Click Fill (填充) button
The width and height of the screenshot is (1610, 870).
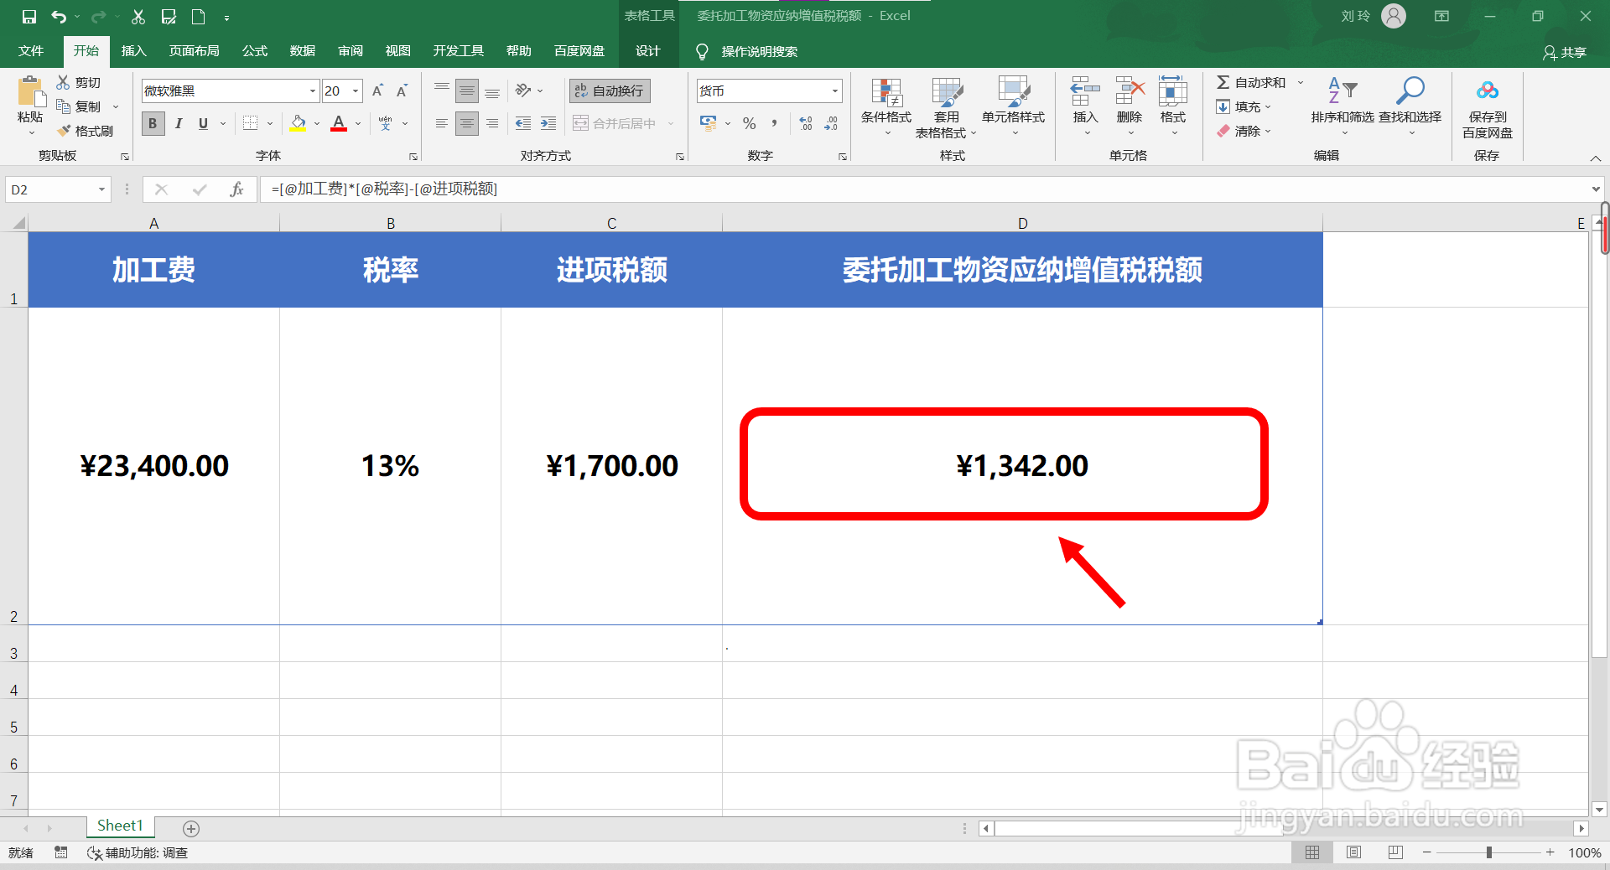click(x=1240, y=106)
